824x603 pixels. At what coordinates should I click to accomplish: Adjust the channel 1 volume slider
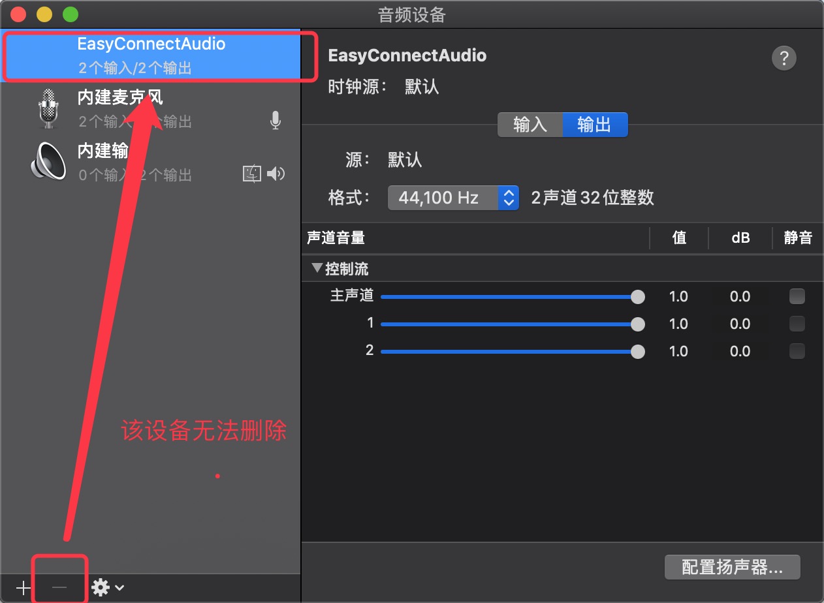click(x=513, y=324)
